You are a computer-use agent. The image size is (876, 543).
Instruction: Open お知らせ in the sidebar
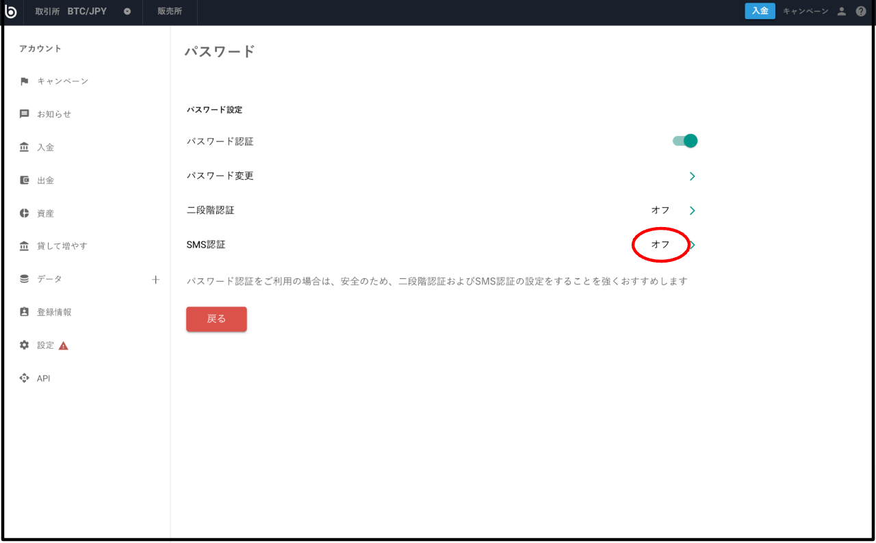click(54, 114)
